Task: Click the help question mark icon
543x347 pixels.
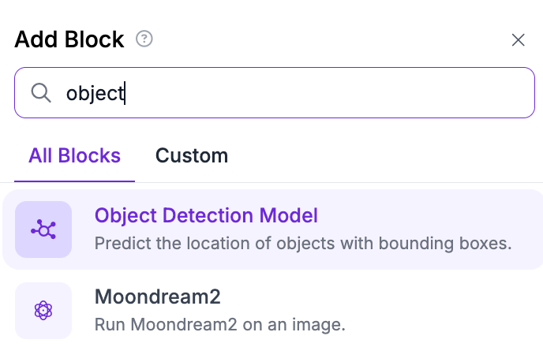Action: point(144,39)
